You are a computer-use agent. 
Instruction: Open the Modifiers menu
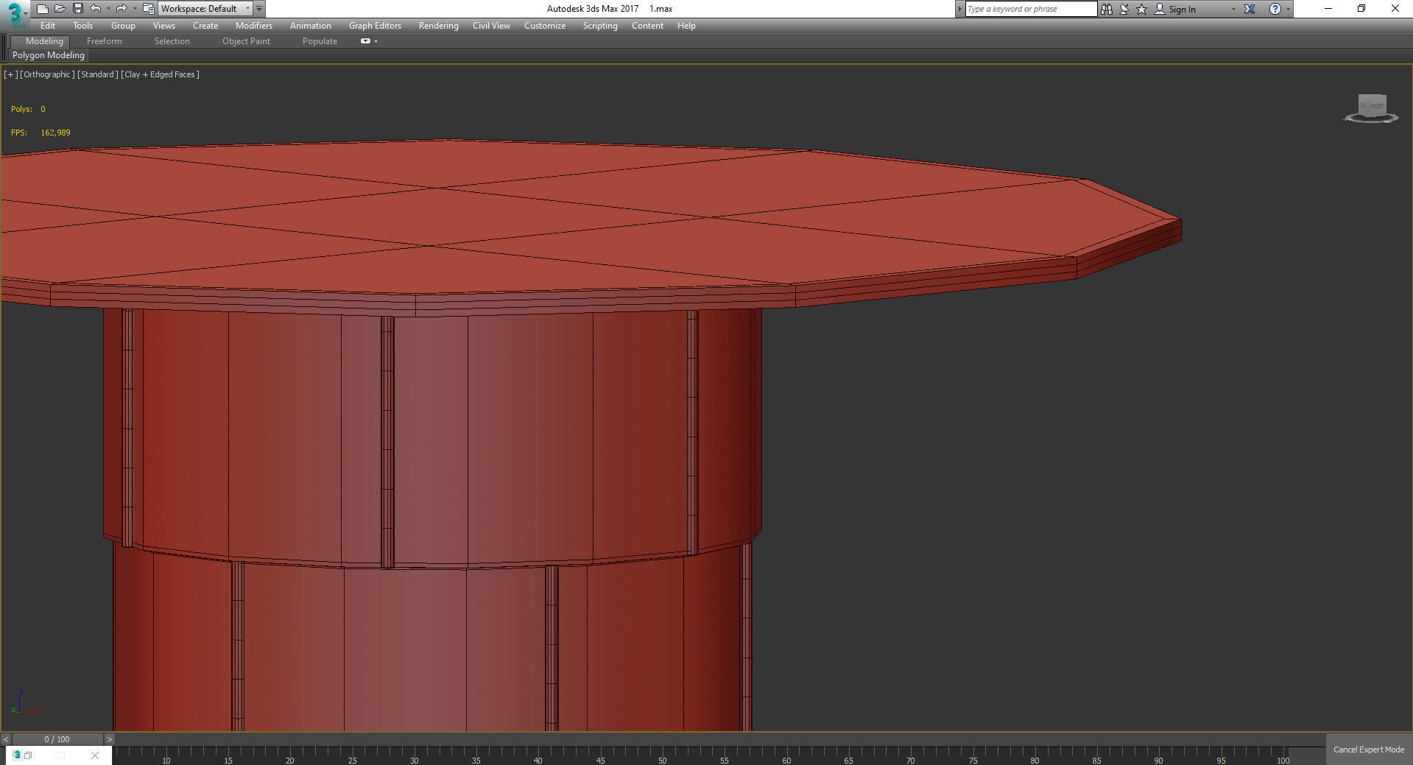(x=254, y=26)
